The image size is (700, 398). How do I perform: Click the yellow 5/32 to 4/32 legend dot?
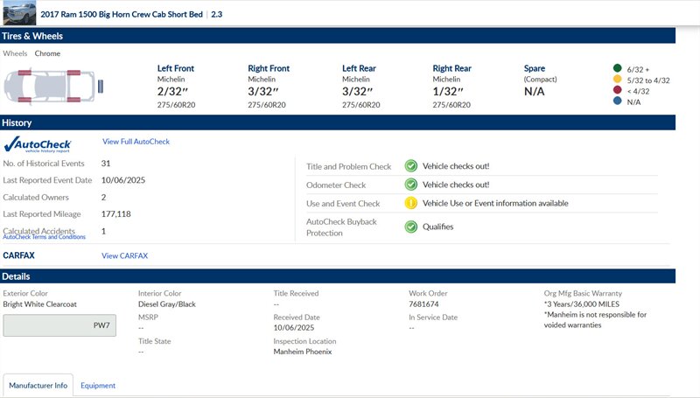(619, 80)
